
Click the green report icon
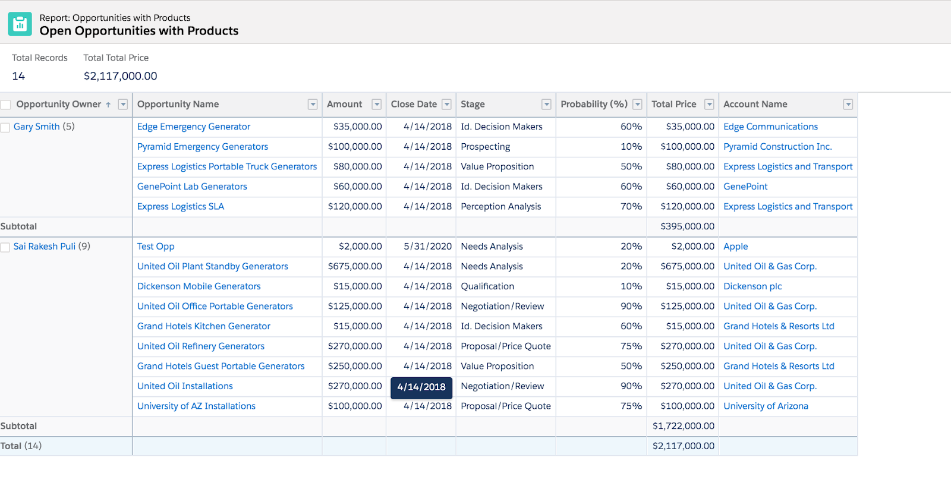[20, 24]
